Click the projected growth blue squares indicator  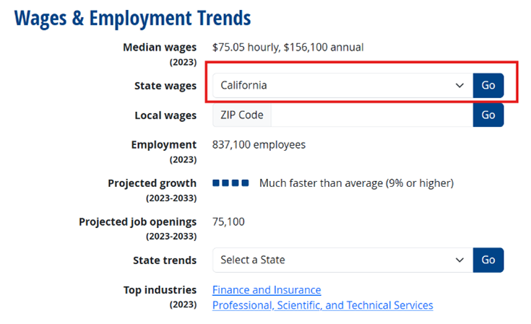(x=230, y=183)
